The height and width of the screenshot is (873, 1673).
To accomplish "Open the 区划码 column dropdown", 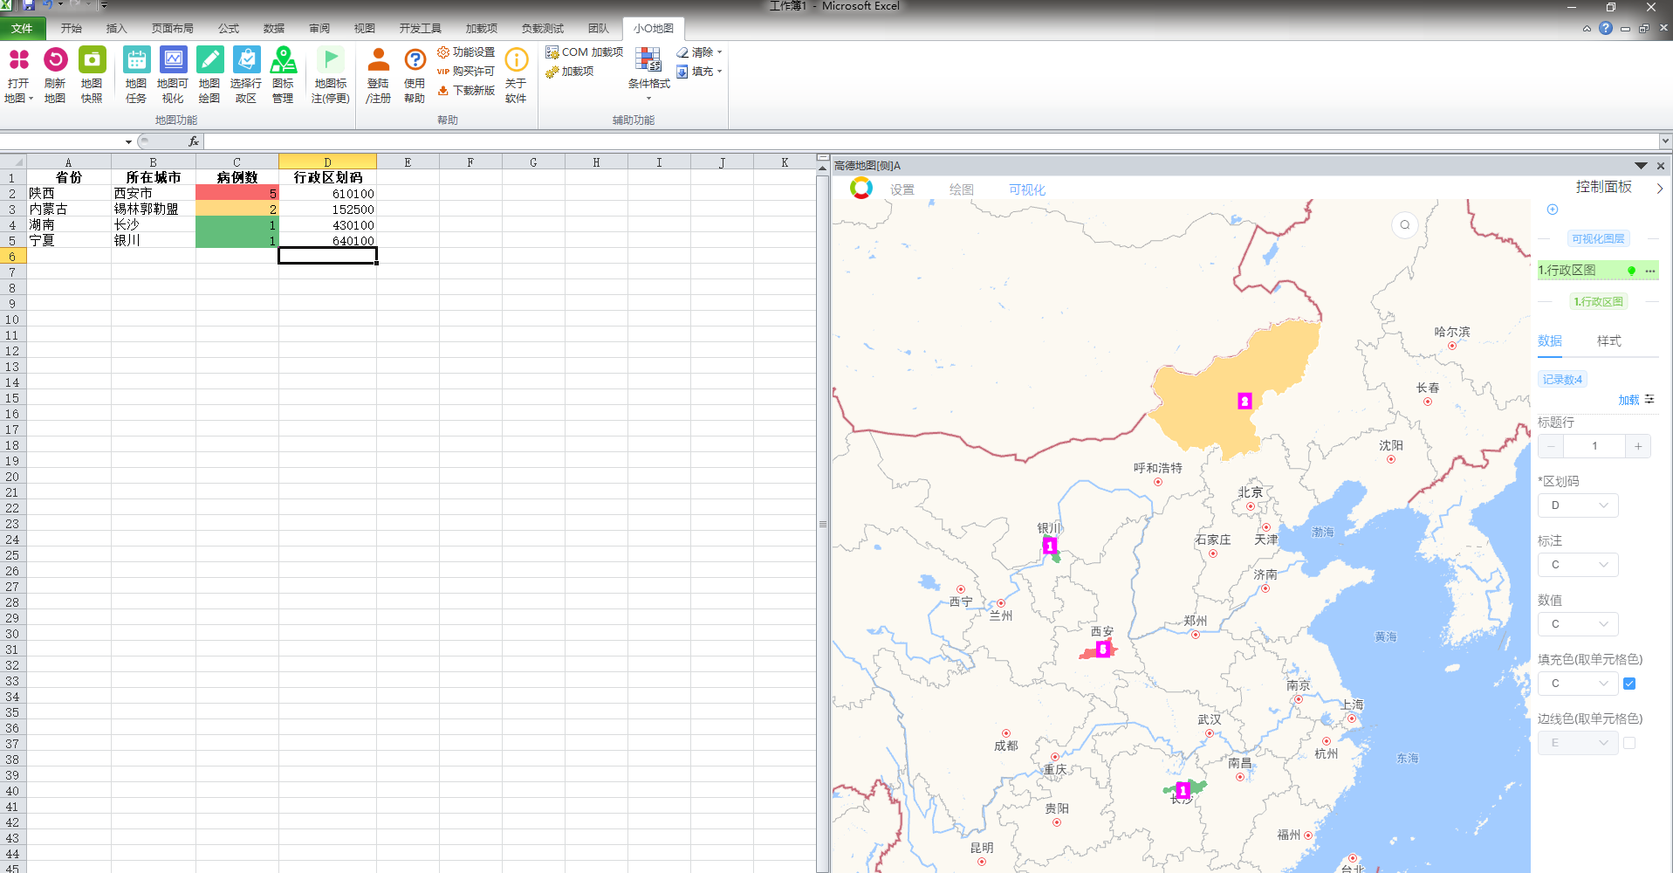I will [x=1578, y=505].
